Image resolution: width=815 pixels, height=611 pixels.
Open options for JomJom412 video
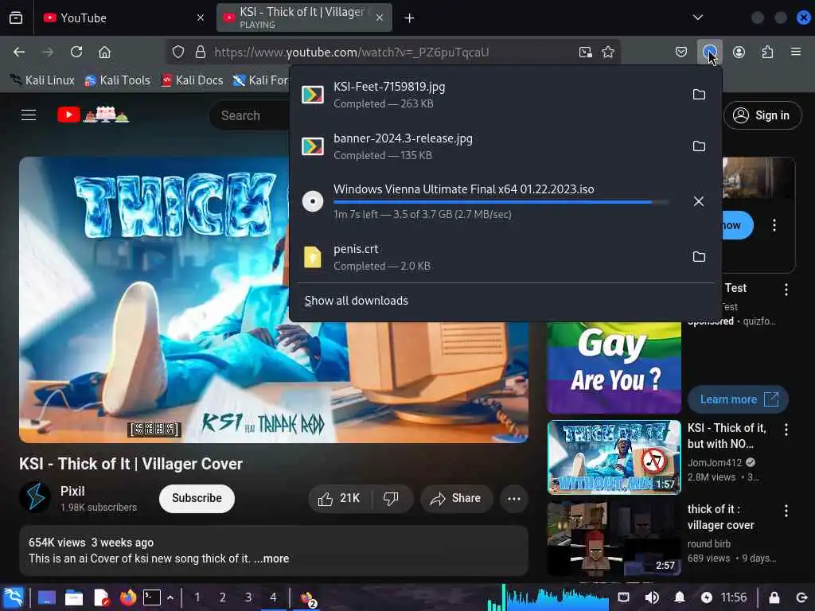click(786, 430)
